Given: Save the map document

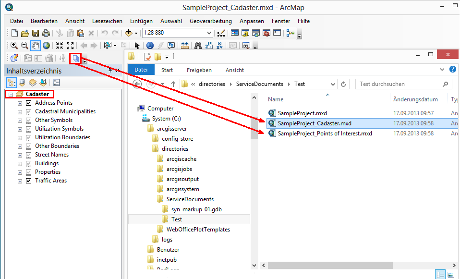Looking at the screenshot, I should pos(35,33).
